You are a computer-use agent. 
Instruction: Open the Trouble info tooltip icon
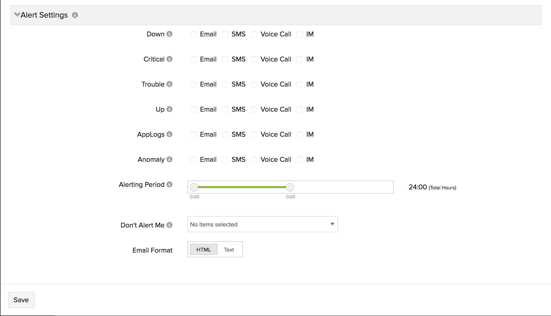(169, 84)
